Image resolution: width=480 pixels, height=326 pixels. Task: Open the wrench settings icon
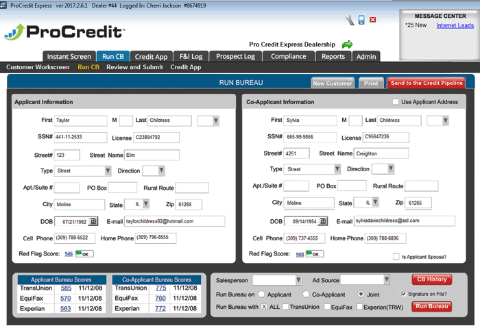350,20
